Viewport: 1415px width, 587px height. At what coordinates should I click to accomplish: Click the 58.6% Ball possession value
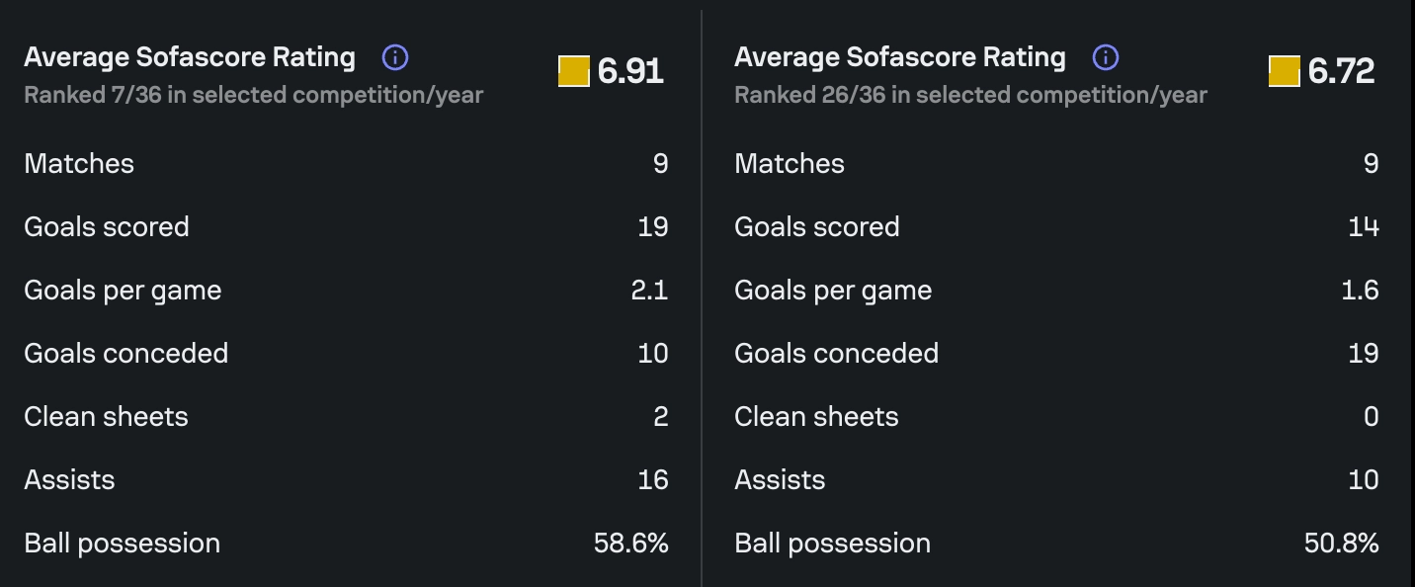tap(630, 543)
